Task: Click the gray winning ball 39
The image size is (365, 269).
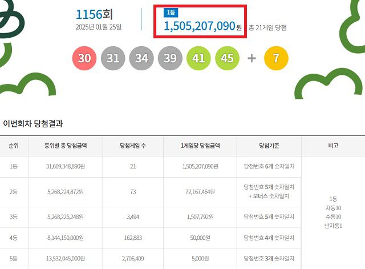Action: (x=170, y=58)
